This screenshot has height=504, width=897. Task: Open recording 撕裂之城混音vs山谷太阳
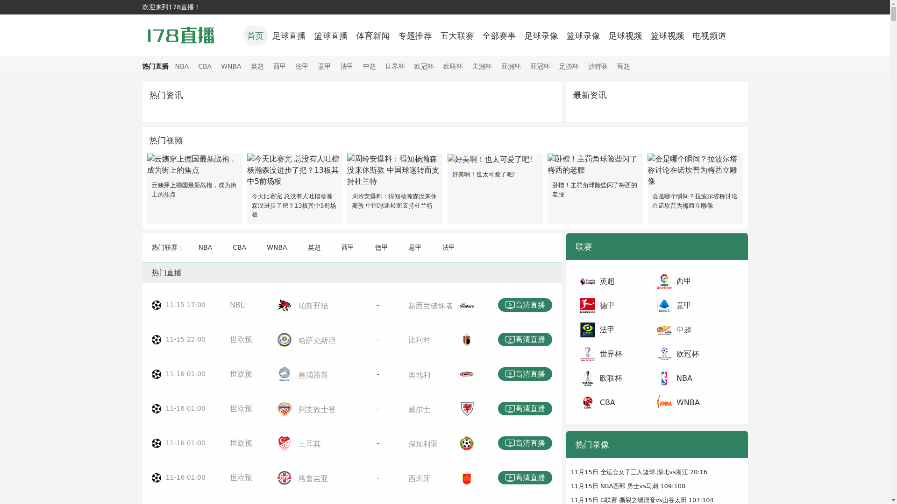coord(642,500)
